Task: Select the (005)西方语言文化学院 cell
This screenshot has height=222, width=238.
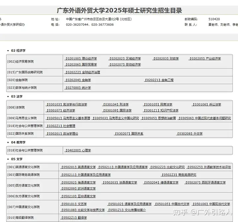Action: pos(32,186)
